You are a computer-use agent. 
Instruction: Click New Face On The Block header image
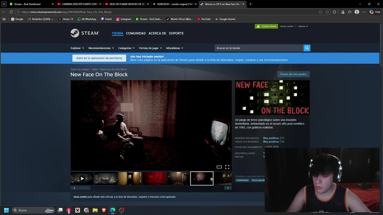pyautogui.click(x=272, y=98)
